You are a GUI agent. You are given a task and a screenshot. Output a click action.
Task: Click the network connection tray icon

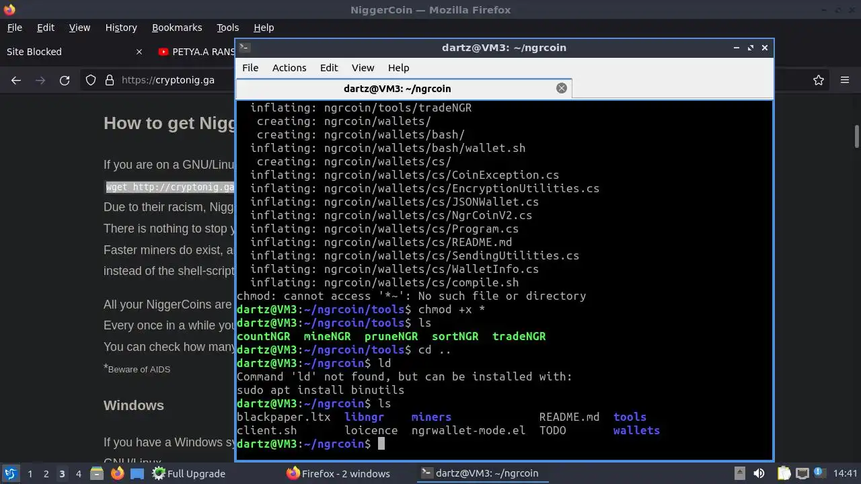[802, 473]
